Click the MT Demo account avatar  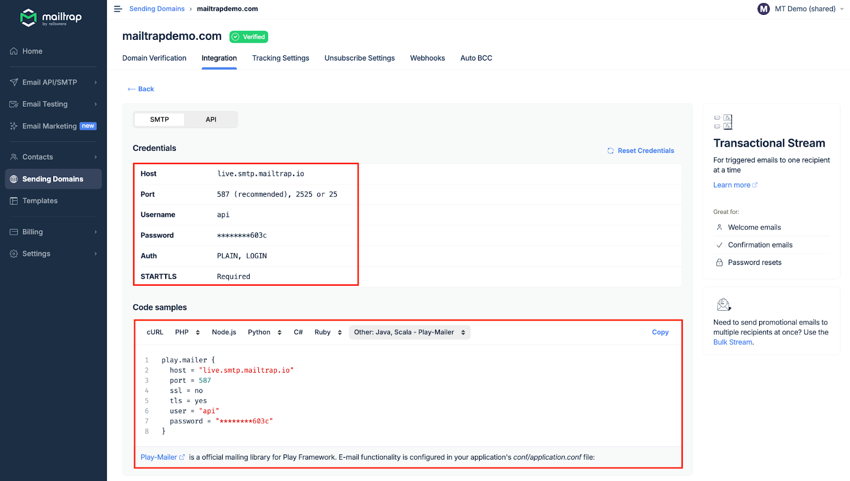tap(763, 9)
